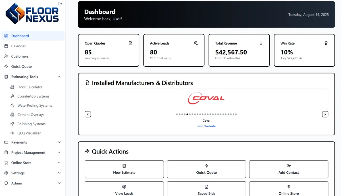
Task: Click the Settings gear icon
Action: pos(6,173)
